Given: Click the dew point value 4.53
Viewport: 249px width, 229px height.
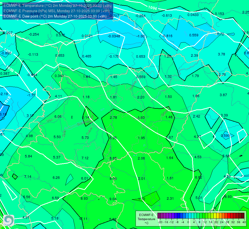Looking at the screenshot, I should point(198,157).
